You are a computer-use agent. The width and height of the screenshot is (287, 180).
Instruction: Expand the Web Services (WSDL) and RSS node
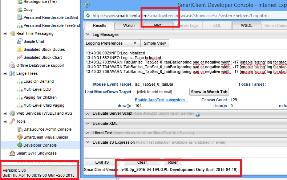click(5, 113)
